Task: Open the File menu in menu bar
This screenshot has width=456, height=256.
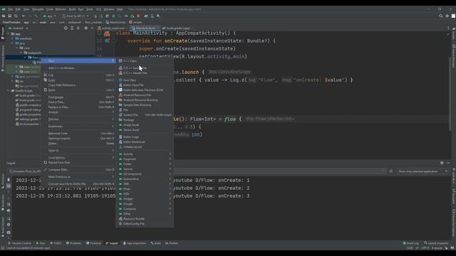Action: tap(11, 9)
